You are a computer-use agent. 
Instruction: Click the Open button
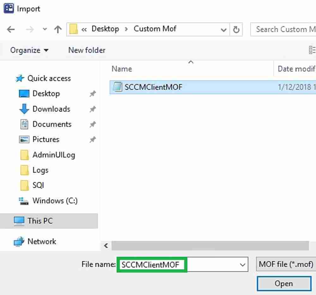click(284, 284)
